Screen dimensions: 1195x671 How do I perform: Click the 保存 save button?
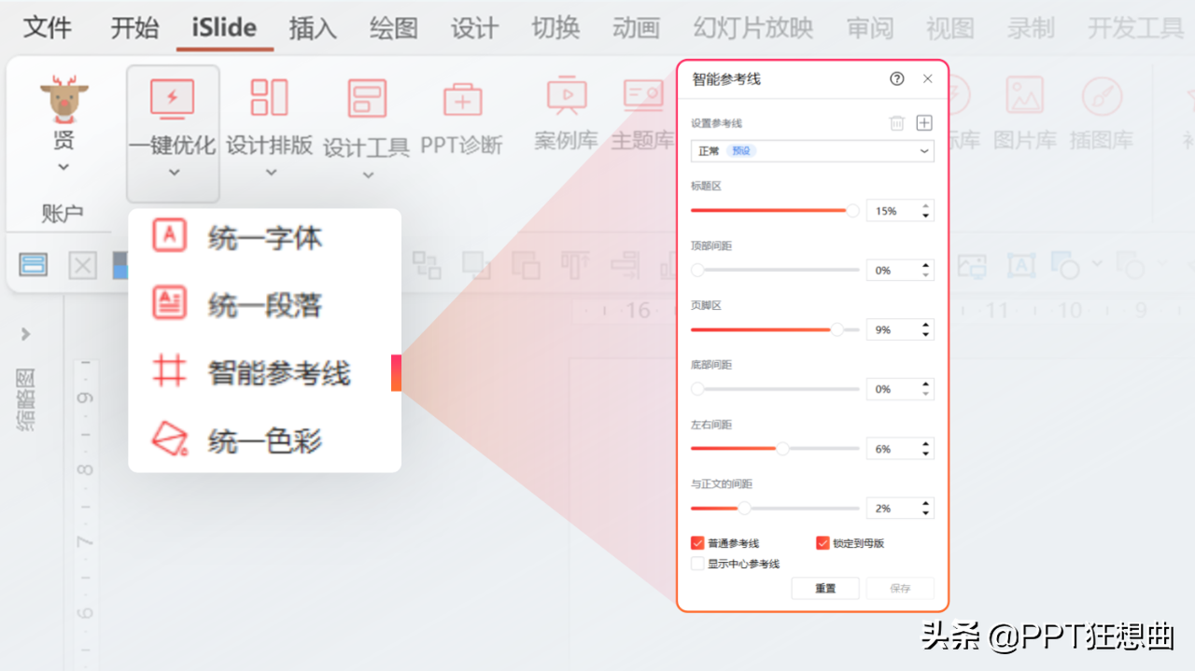900,589
